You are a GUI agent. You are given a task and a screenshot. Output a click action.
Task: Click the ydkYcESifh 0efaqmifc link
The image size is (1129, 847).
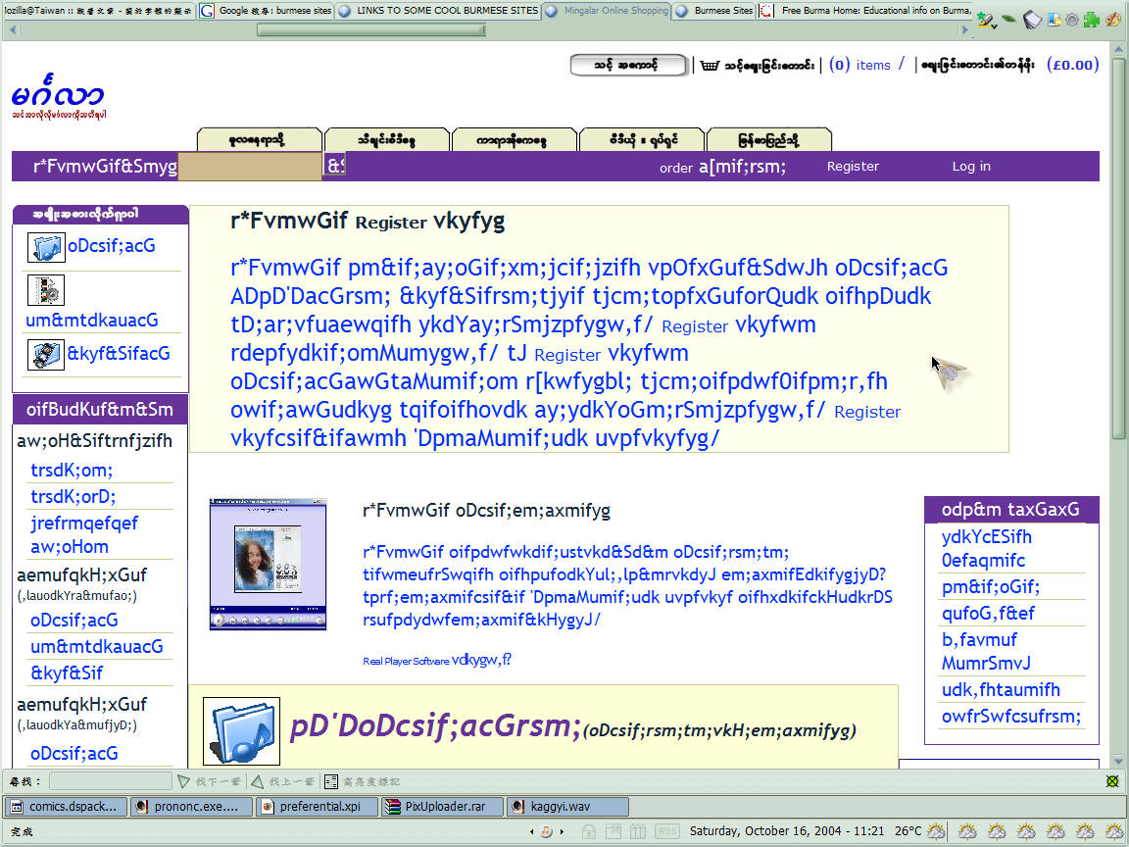click(987, 548)
